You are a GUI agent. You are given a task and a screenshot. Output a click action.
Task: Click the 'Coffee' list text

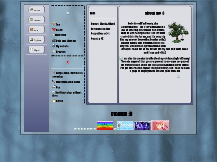59,101
